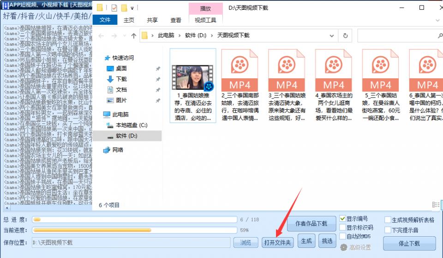This screenshot has height=258, width=443.
Task: Click the 6 个项目 status text
Action: click(109, 205)
